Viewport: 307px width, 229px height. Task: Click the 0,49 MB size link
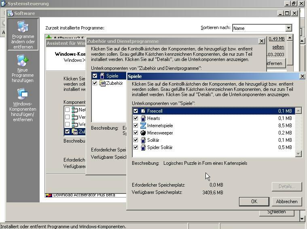[x=276, y=39]
